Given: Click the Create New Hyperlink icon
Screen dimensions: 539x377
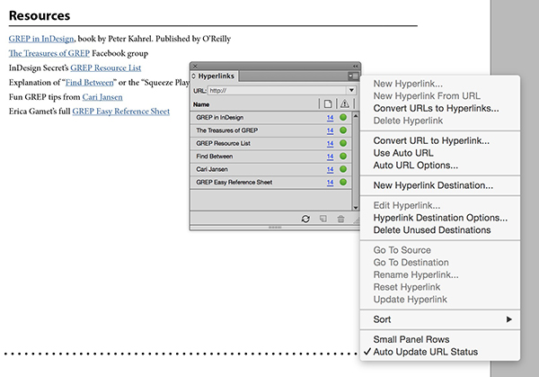Looking at the screenshot, I should pyautogui.click(x=323, y=219).
